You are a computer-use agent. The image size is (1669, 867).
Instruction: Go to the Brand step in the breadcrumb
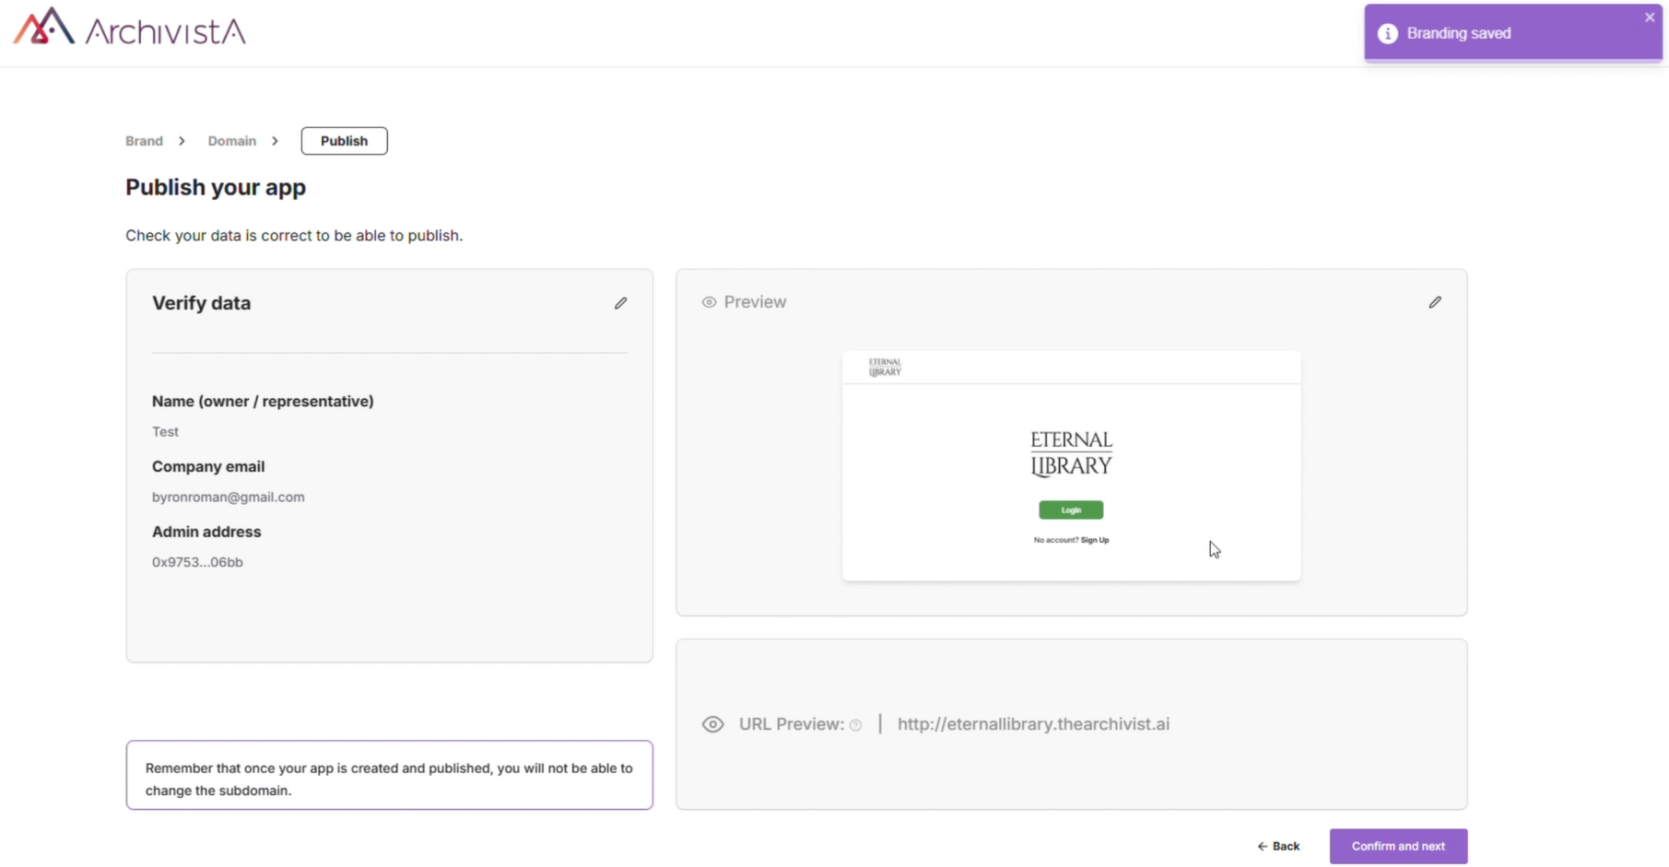point(144,141)
